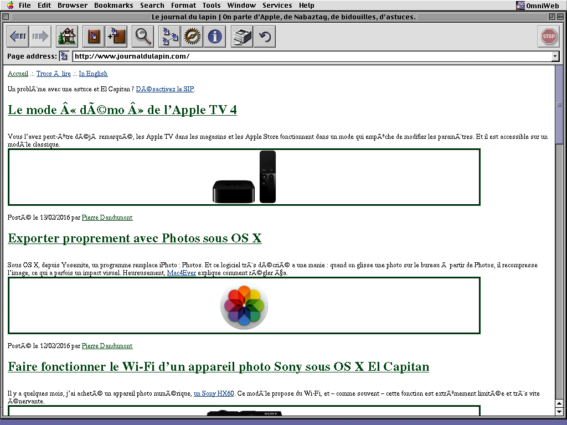567x425 pixels.
Task: Follow the Accueil link
Action: (x=18, y=74)
